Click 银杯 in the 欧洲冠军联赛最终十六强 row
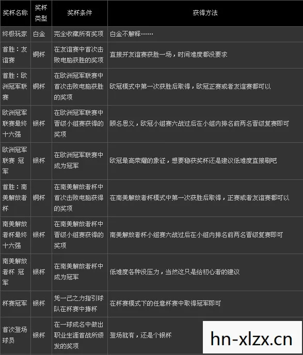The height and width of the screenshot is (355, 303). pos(39,124)
